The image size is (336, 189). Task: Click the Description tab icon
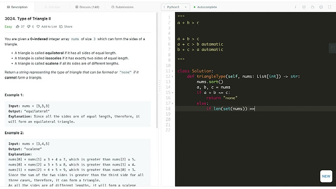pyautogui.click(x=8, y=7)
